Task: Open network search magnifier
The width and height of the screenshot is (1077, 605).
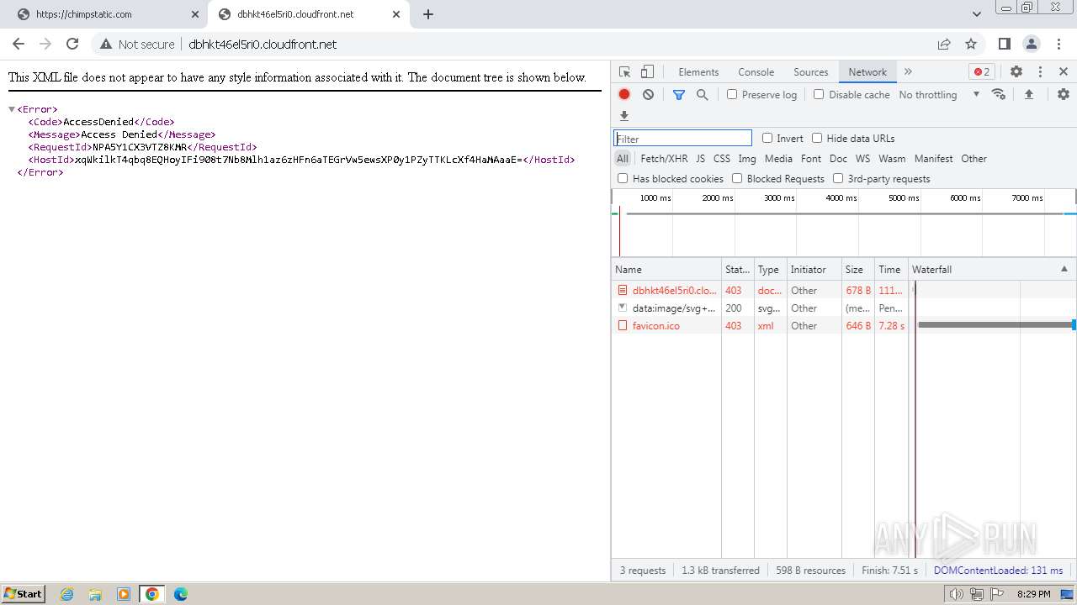Action: [703, 95]
